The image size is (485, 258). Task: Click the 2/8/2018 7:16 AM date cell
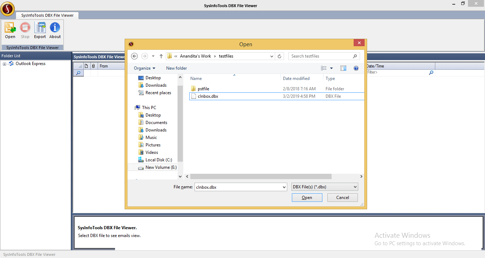pos(299,89)
